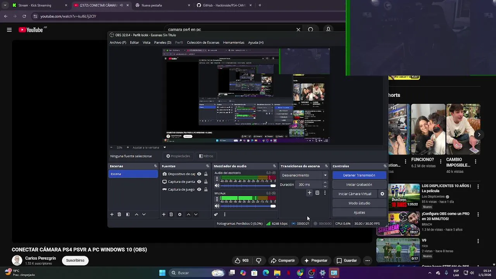Open Colección de Escenas menu
This screenshot has height=279, width=496.
tap(203, 43)
